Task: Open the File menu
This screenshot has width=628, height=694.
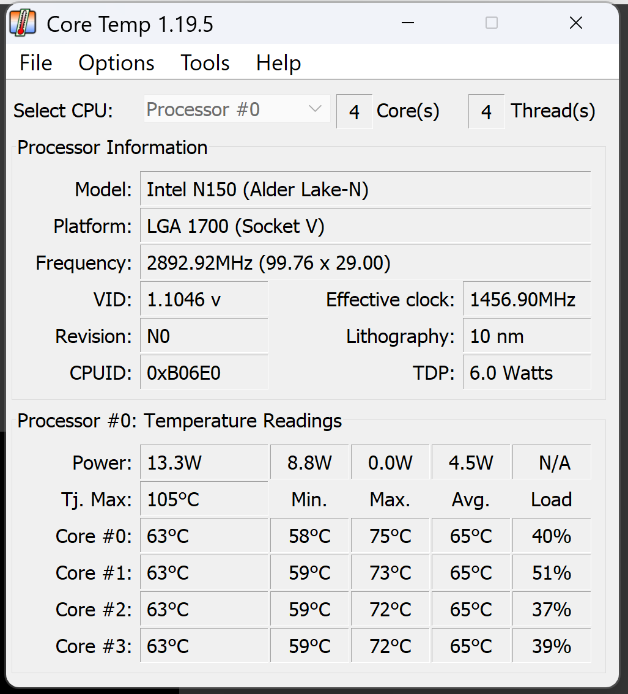Action: 36,63
